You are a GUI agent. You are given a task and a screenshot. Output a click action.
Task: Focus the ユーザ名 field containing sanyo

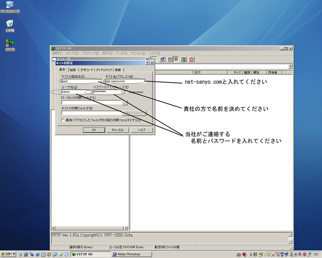[x=76, y=92]
